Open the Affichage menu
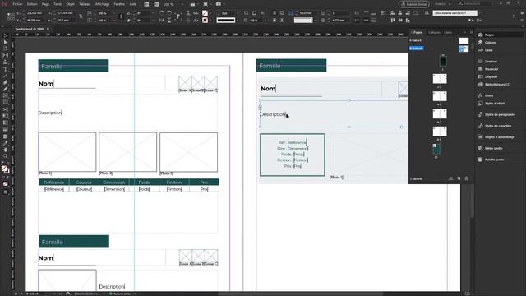526x296 pixels. tap(102, 4)
